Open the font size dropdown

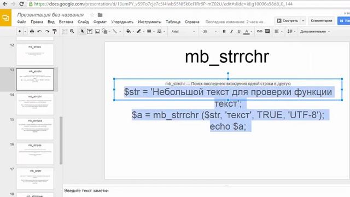coord(209,32)
